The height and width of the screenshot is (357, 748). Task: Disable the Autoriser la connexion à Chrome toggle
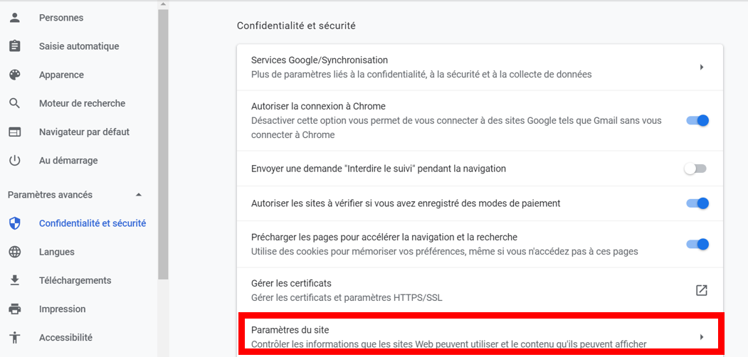tap(697, 121)
